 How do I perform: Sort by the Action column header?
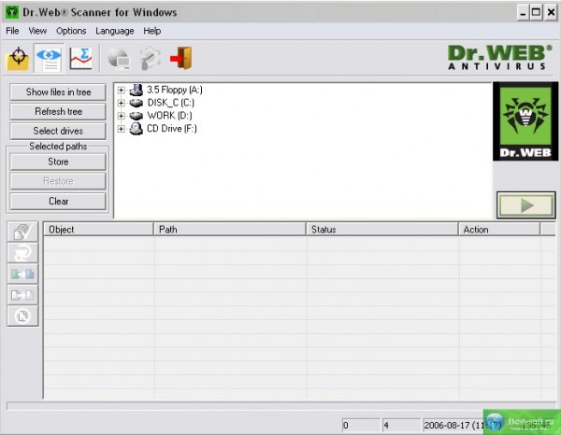tap(499, 230)
